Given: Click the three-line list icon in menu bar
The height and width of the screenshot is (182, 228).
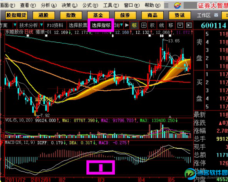Looking at the screenshot, I should point(166,5).
